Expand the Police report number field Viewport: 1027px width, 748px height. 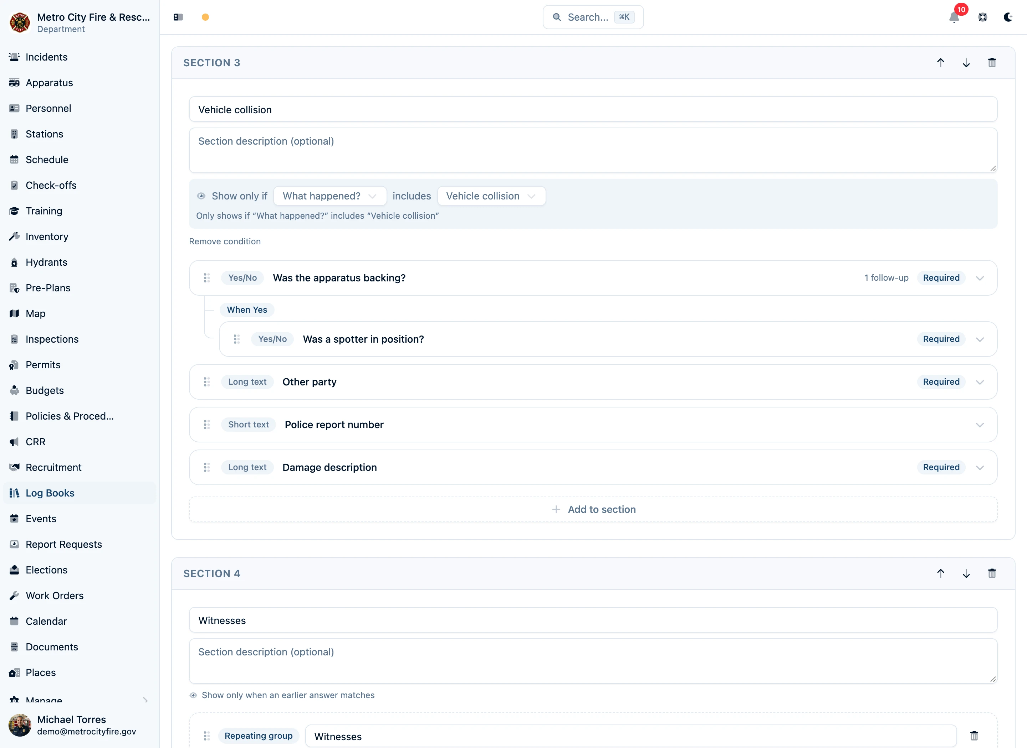coord(980,425)
